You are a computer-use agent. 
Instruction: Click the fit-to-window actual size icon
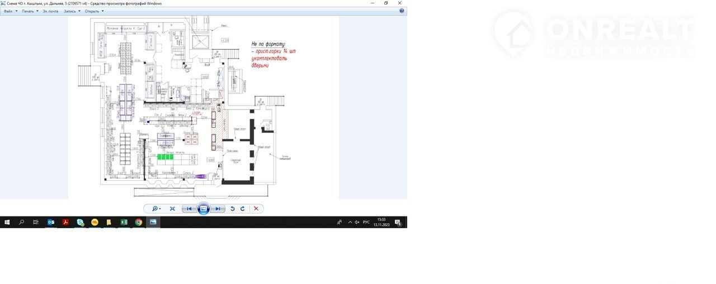pyautogui.click(x=172, y=209)
